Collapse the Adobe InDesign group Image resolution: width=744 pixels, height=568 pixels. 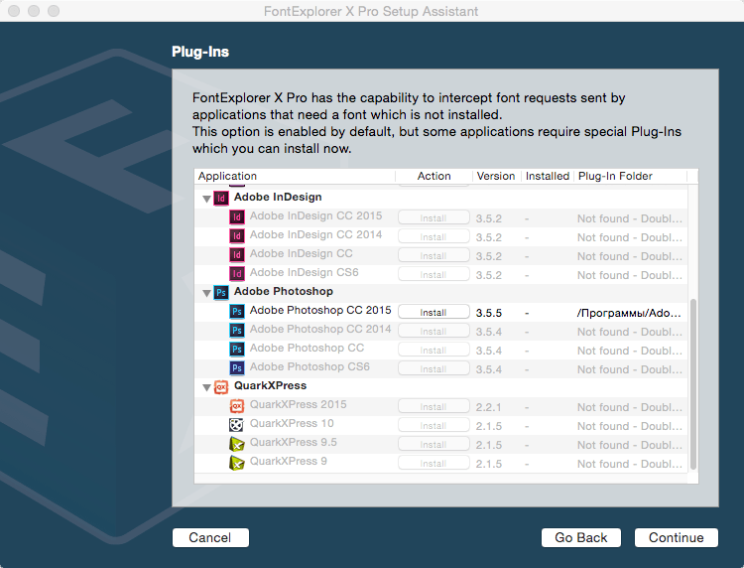[x=206, y=199]
